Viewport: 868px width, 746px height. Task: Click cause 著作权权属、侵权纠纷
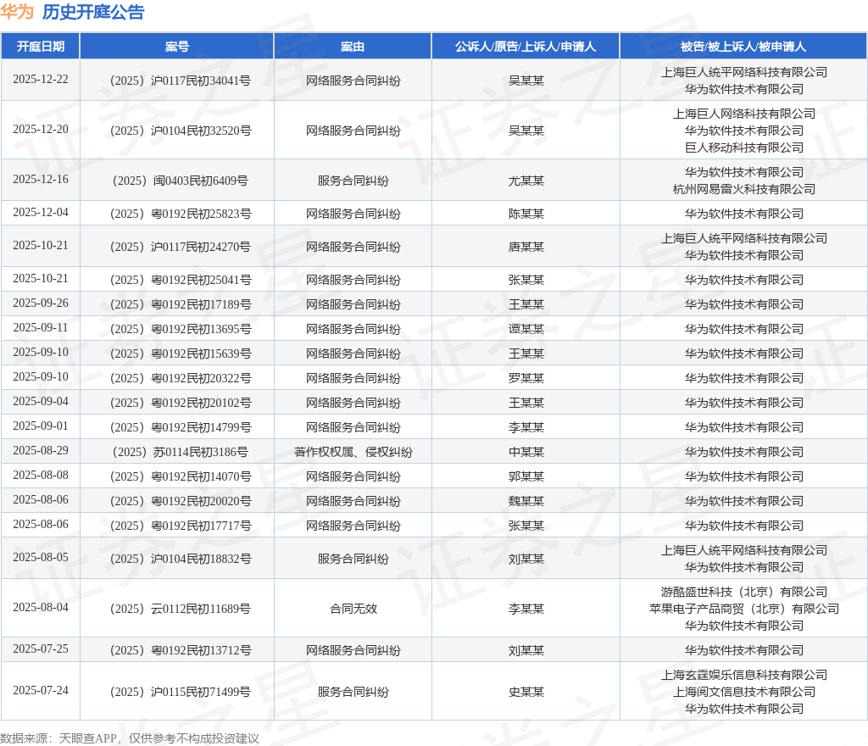coord(353,452)
